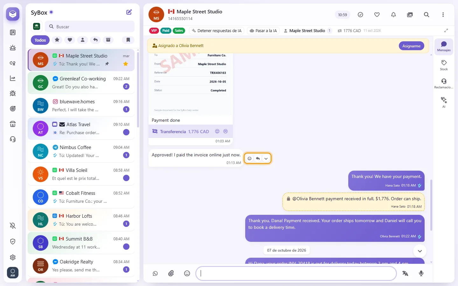Click the Buscar search field
This screenshot has width=458, height=286.
[x=90, y=27]
